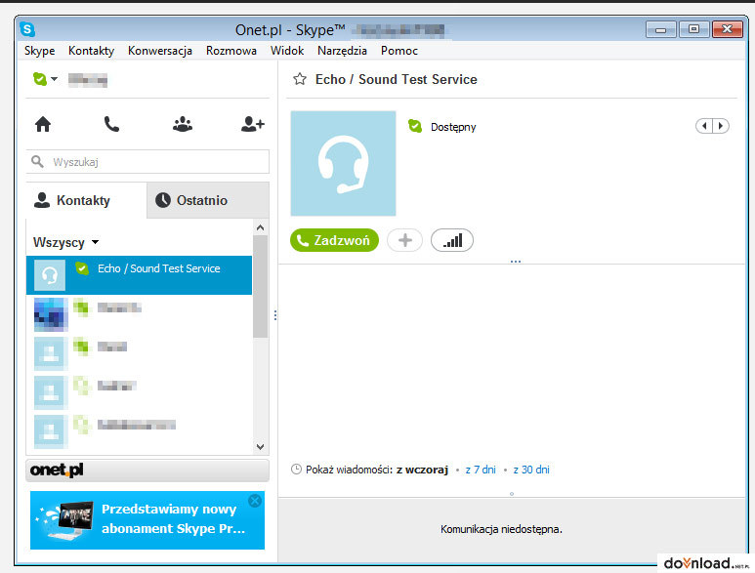Click the onet.pl logo bar
Image resolution: width=755 pixels, height=573 pixels.
click(147, 471)
